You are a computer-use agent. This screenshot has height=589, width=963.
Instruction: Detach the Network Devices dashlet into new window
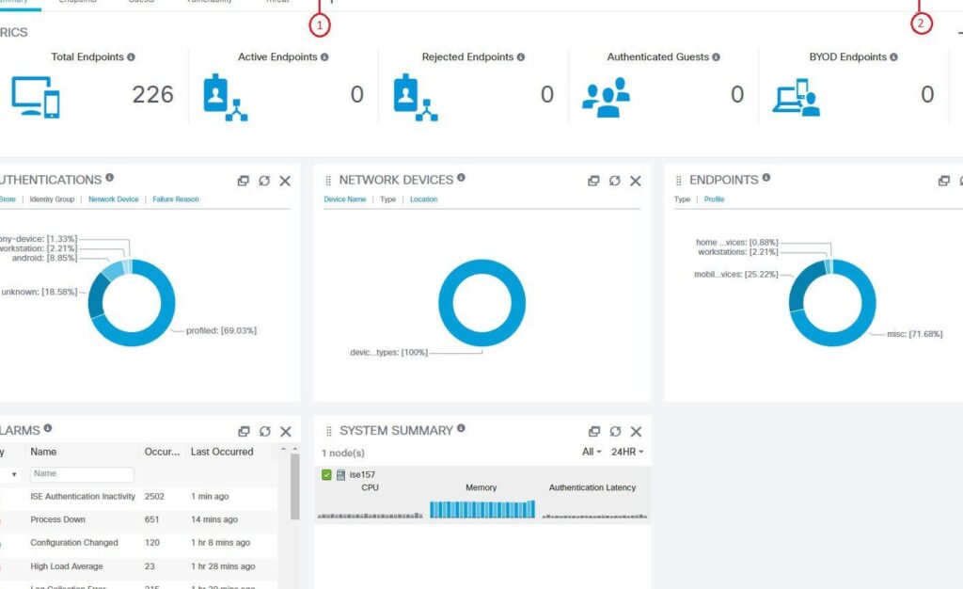point(593,181)
